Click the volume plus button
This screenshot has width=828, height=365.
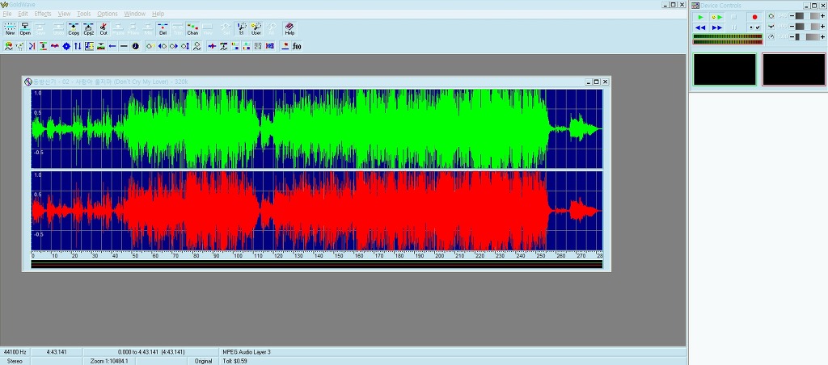[x=822, y=16]
